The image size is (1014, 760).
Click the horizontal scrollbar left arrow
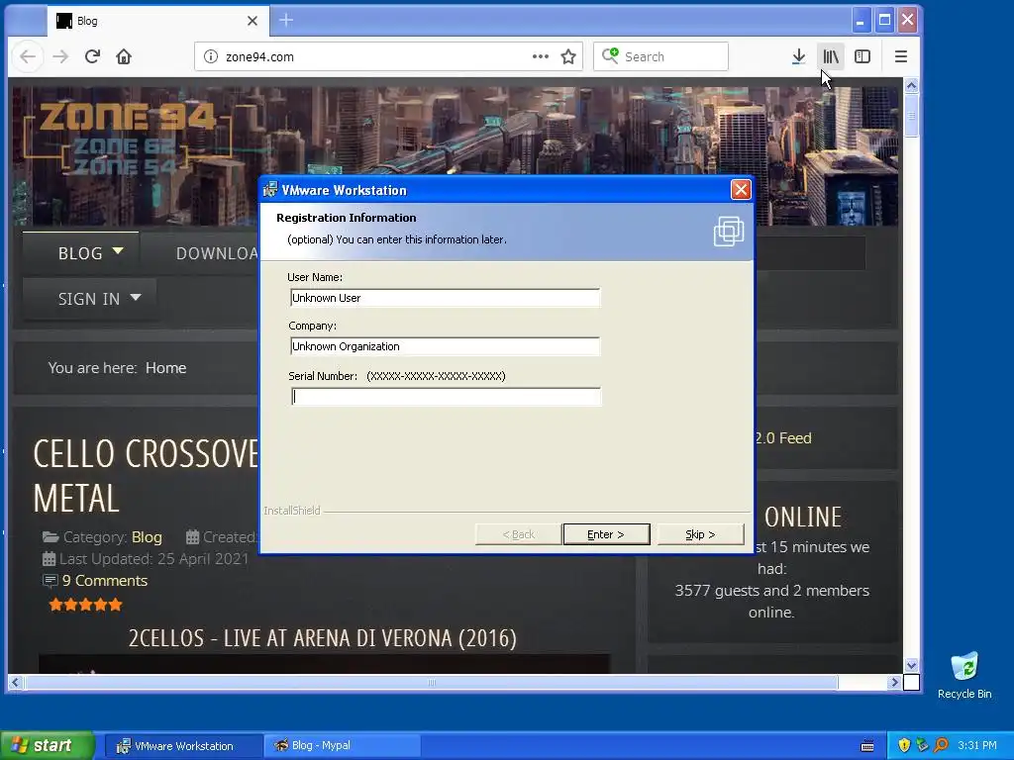point(16,682)
